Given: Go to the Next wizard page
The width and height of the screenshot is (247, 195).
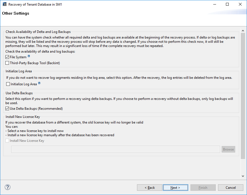Looking at the screenshot, I should (175, 188).
